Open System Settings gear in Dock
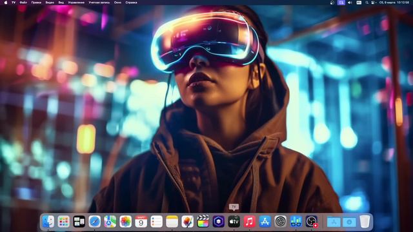This screenshot has width=413, height=232. (281, 222)
